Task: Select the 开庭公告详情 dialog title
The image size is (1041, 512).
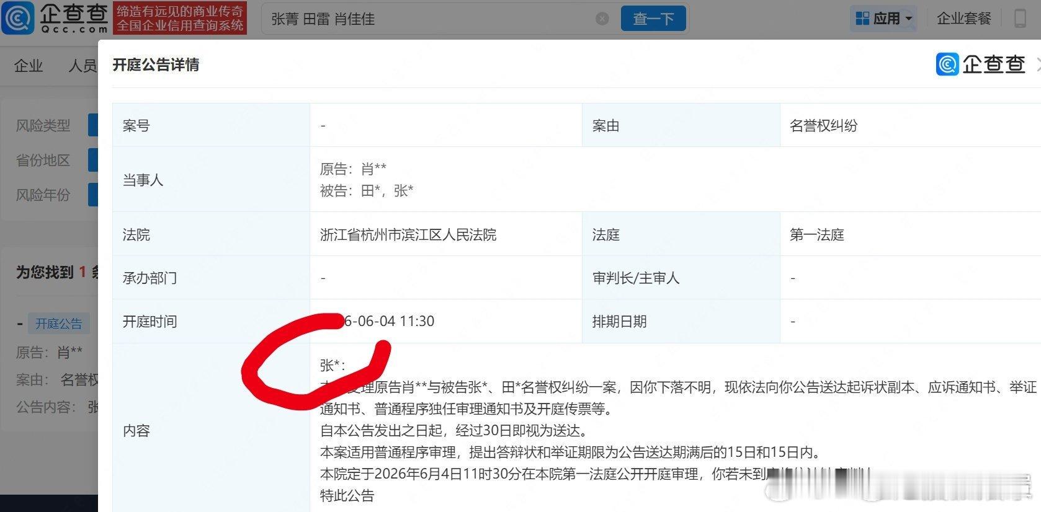Action: pyautogui.click(x=156, y=64)
